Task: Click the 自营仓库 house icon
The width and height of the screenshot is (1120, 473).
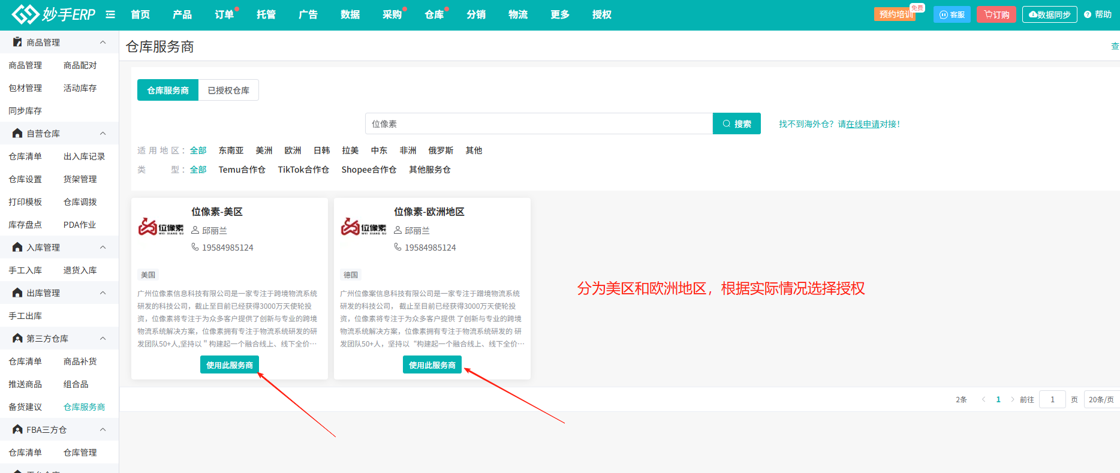Action: coord(17,133)
